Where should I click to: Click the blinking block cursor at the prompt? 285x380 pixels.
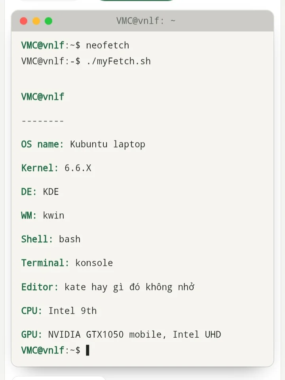[x=88, y=350]
